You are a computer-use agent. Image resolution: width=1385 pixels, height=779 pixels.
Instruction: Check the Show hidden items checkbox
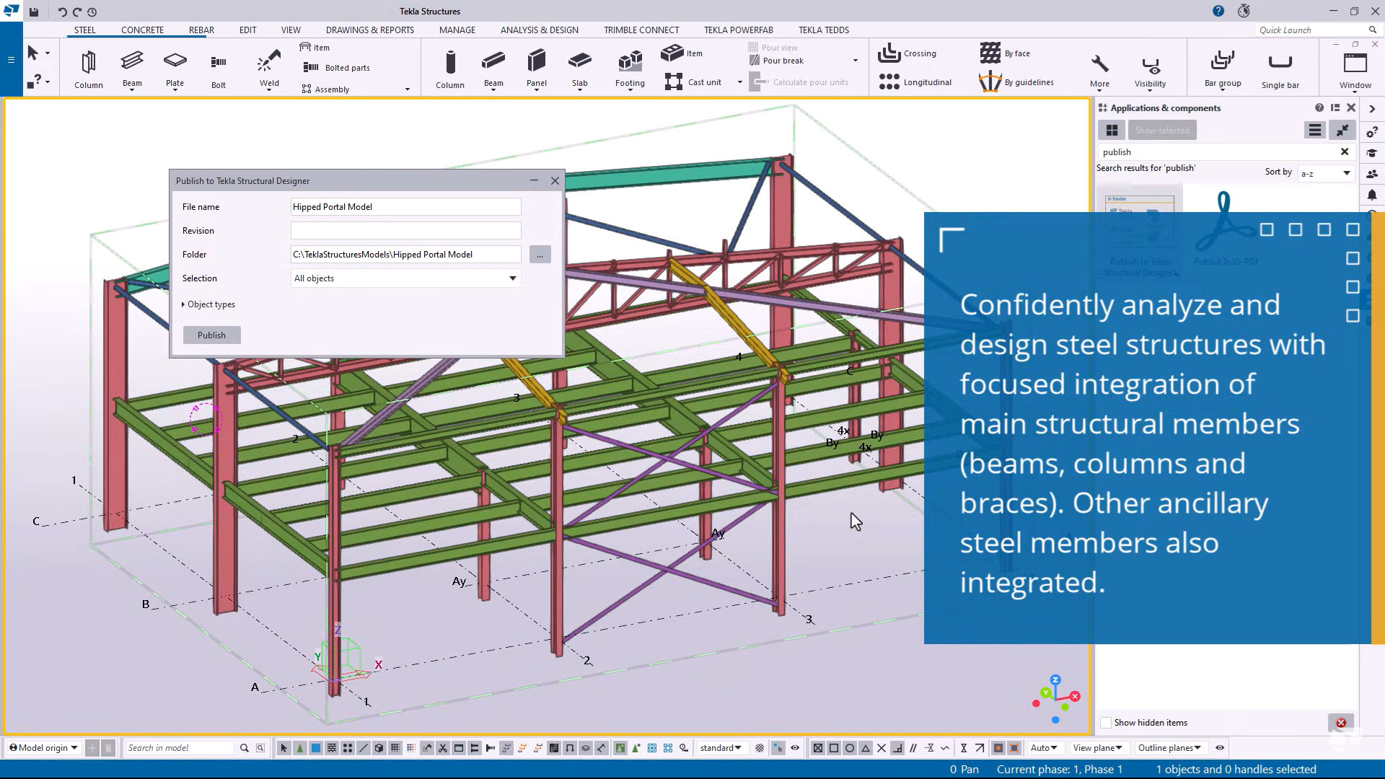coord(1106,722)
